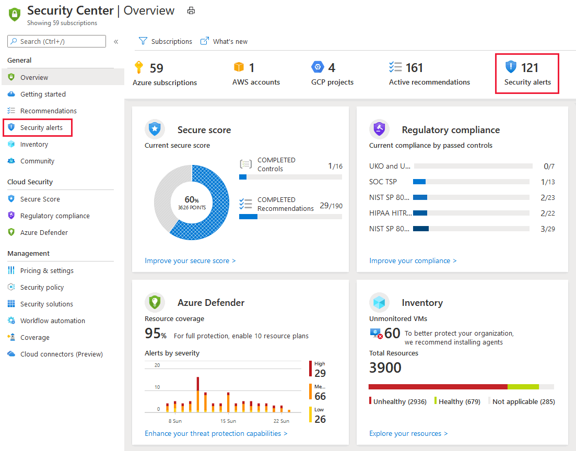Click the Getting started cloud icon
Screen dimensions: 576x451
(11, 94)
